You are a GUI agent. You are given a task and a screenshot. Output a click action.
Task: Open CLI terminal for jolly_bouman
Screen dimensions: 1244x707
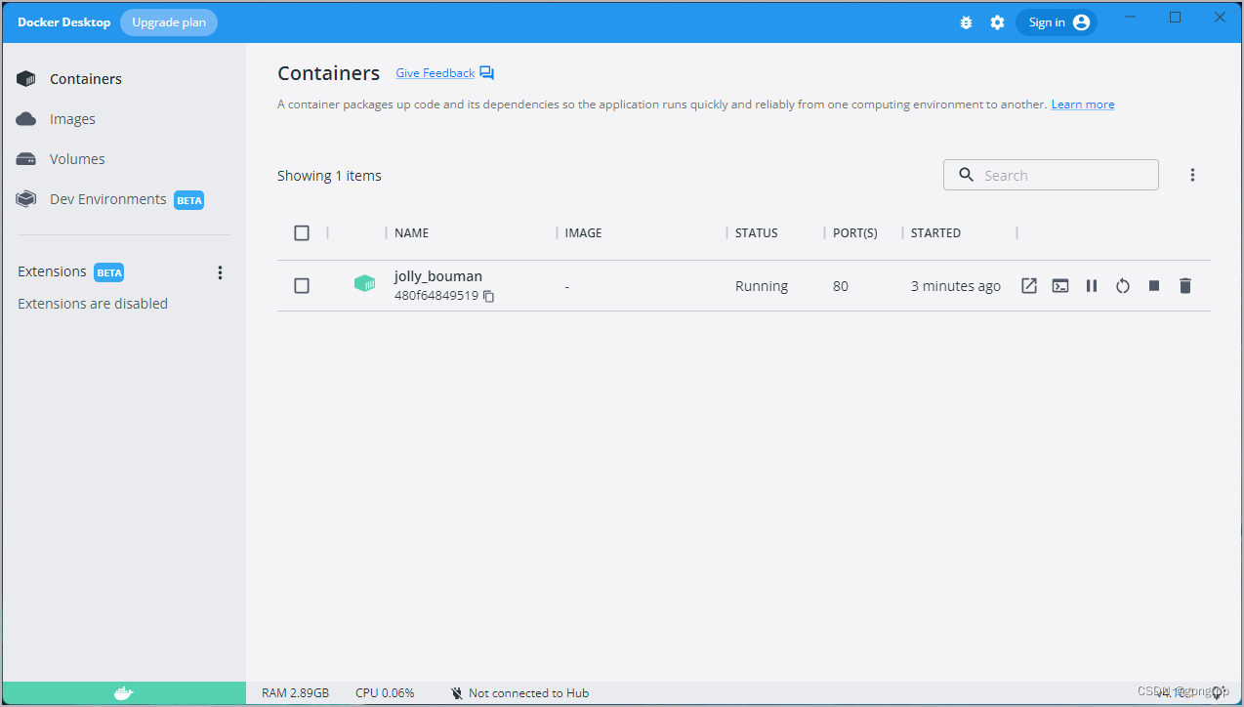tap(1060, 286)
